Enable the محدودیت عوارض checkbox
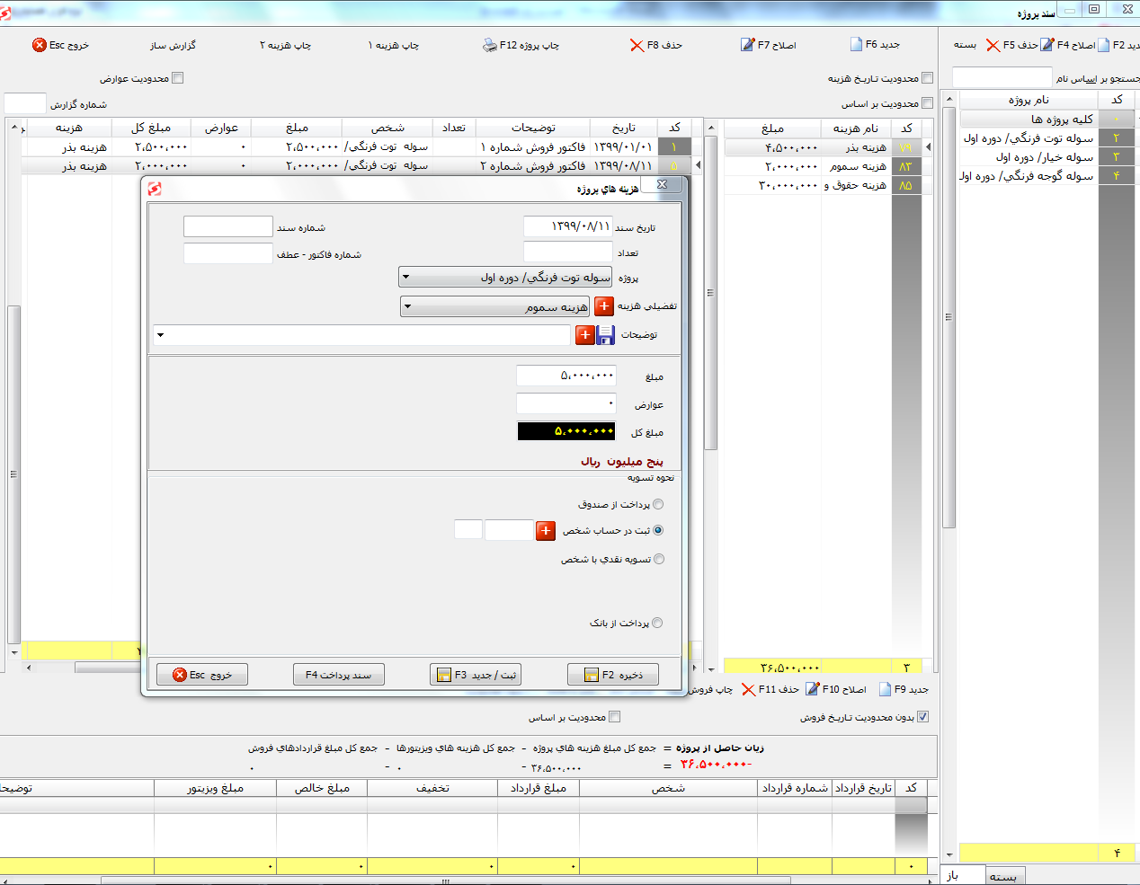The height and width of the screenshot is (885, 1140). coord(177,78)
